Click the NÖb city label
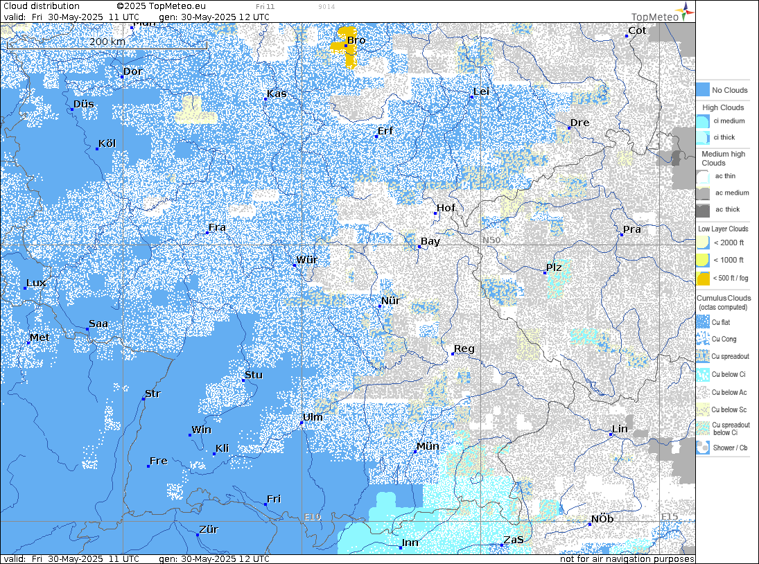Viewport: 759px width, 564px height. (x=602, y=518)
